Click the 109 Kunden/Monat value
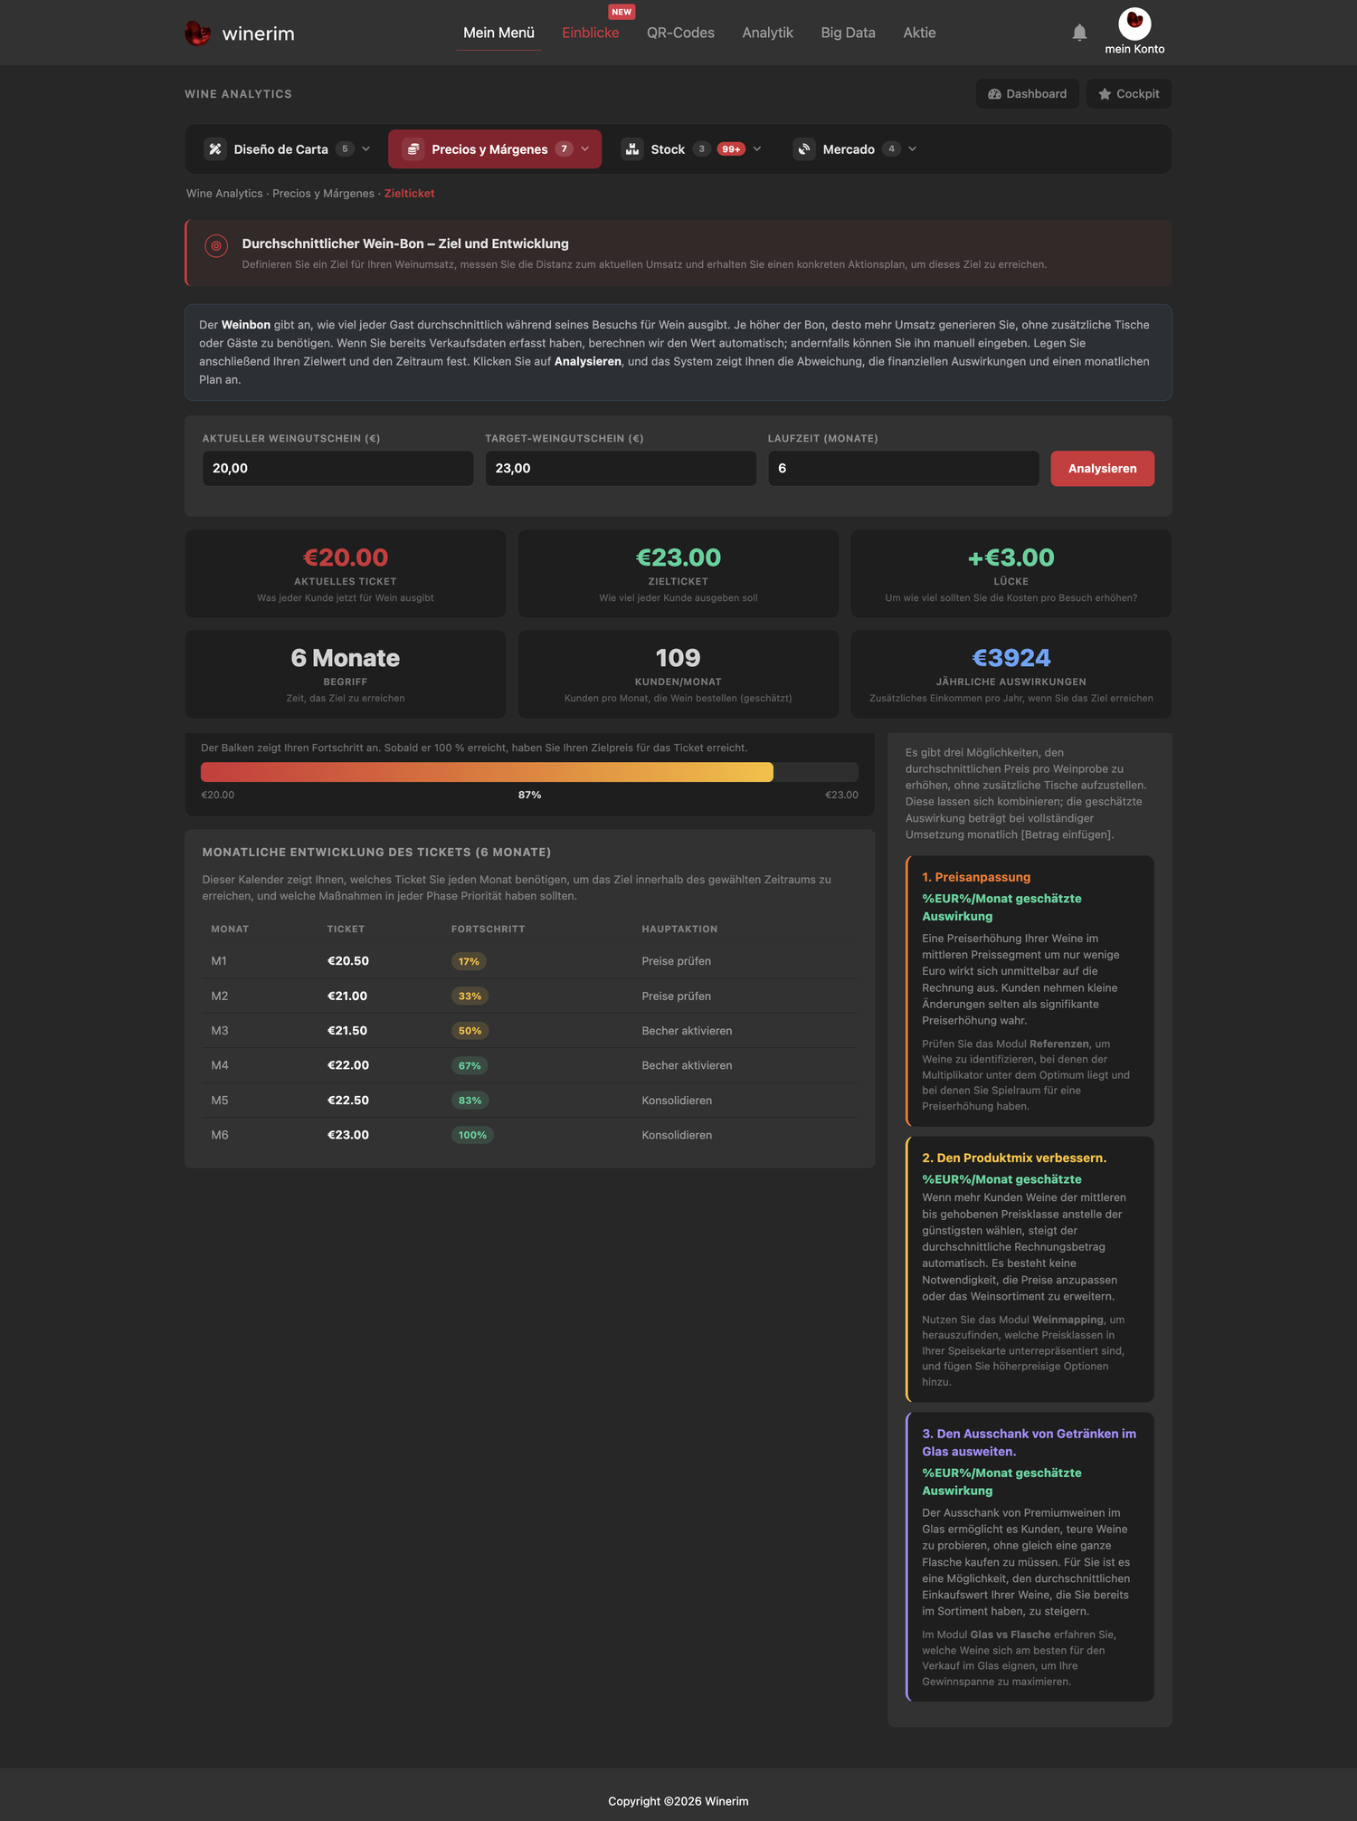 (678, 658)
